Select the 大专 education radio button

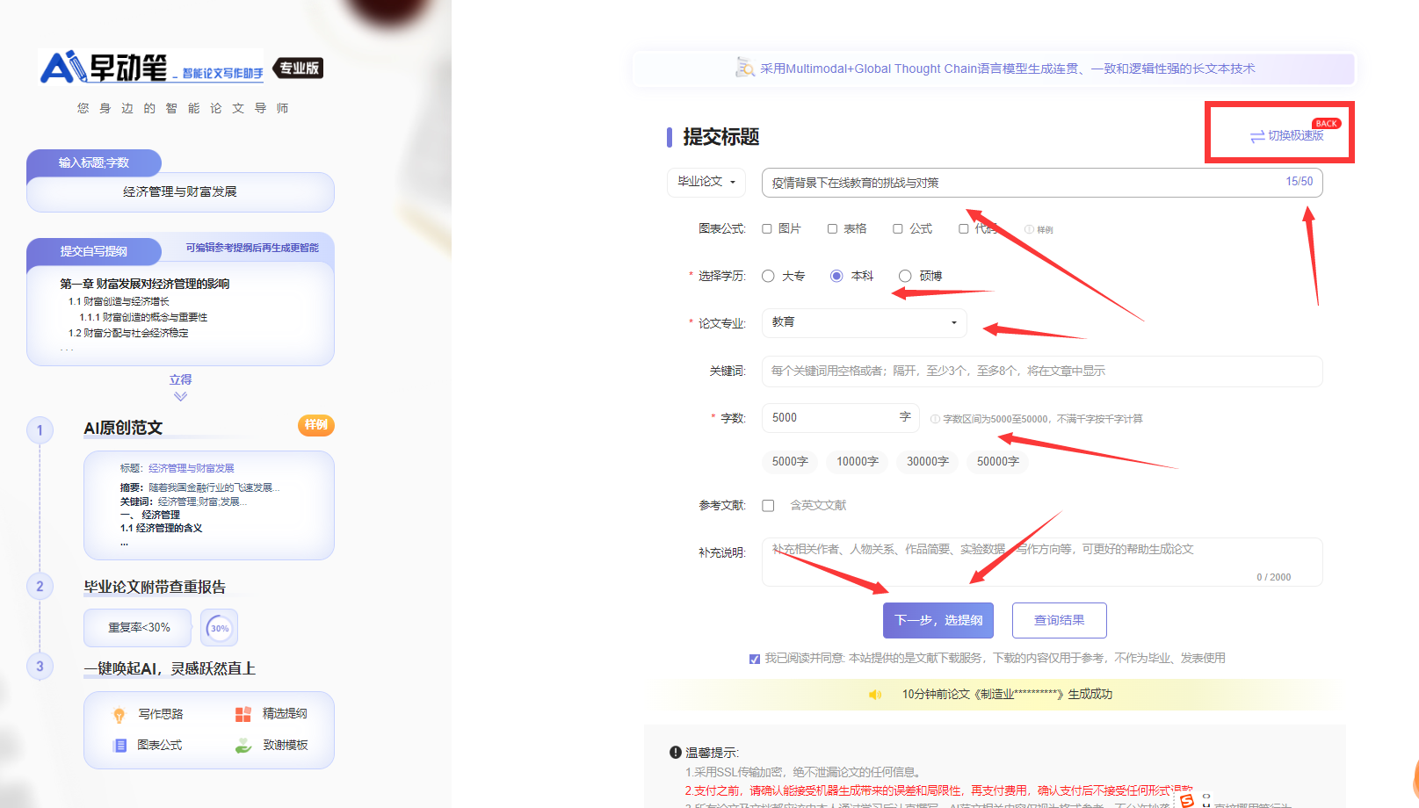pyautogui.click(x=768, y=276)
